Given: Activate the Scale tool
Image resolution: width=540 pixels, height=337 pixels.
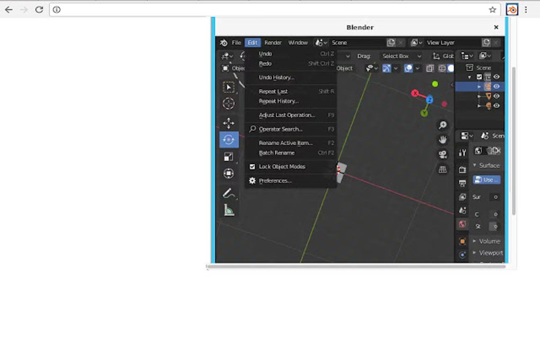Looking at the screenshot, I should coord(229,156).
